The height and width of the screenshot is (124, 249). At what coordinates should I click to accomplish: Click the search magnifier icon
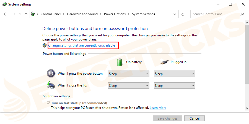click(x=242, y=14)
